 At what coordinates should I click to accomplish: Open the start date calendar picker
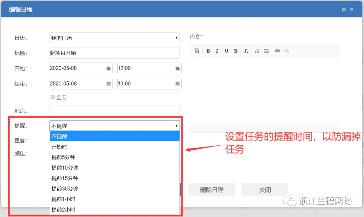(x=109, y=68)
